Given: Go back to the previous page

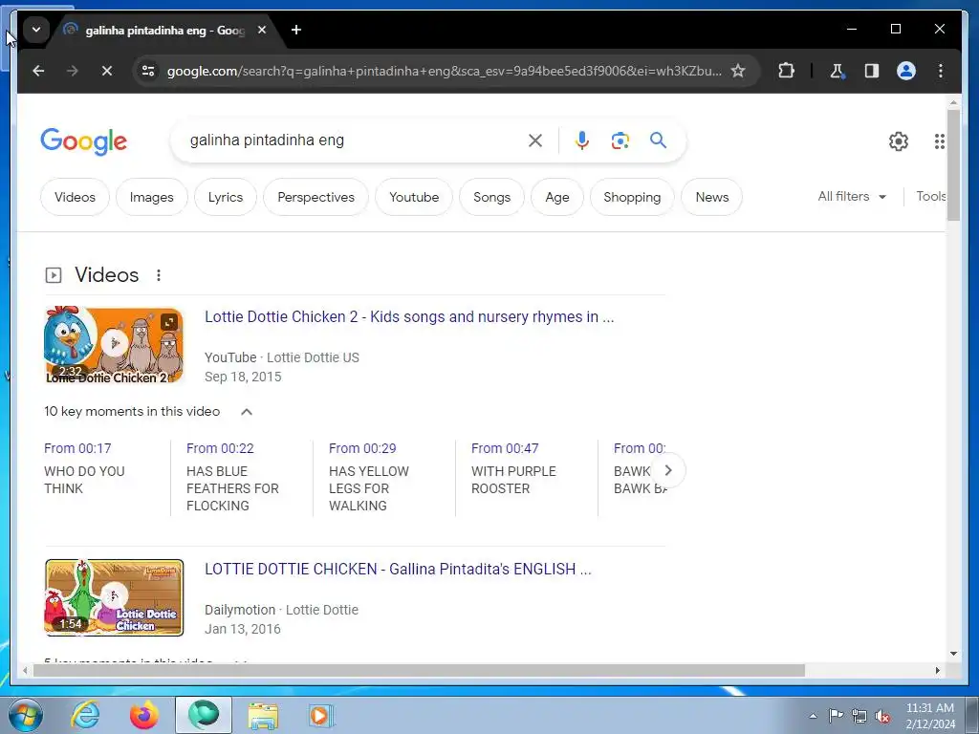Looking at the screenshot, I should pyautogui.click(x=38, y=71).
